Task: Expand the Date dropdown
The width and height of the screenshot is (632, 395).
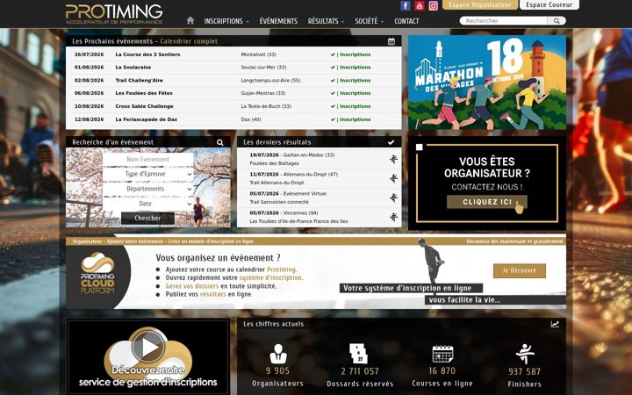Action: [x=148, y=204]
